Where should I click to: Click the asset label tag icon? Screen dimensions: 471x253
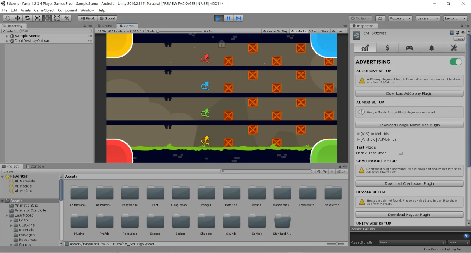466,236
